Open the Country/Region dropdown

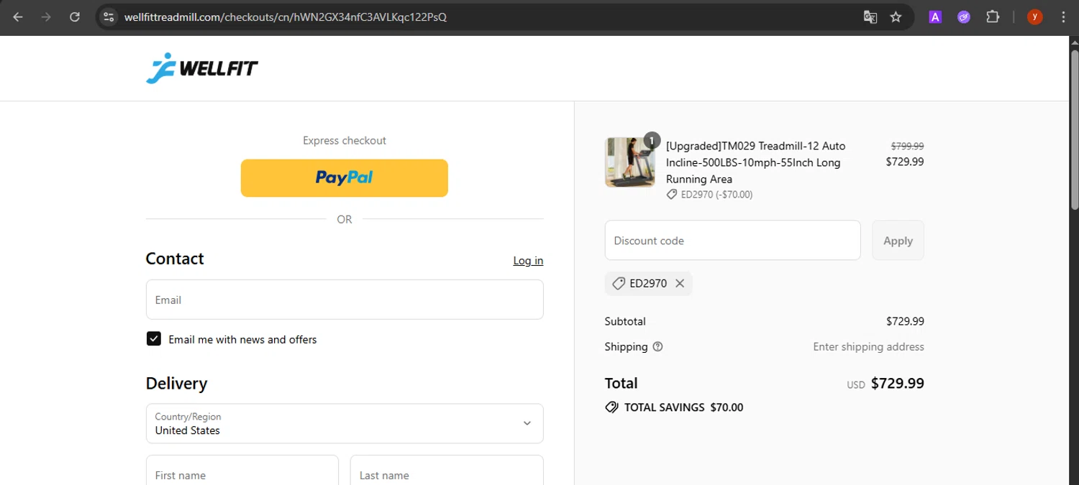click(345, 423)
